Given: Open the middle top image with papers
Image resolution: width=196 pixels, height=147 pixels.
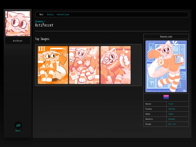Looking at the screenshot, I should coord(84,65).
